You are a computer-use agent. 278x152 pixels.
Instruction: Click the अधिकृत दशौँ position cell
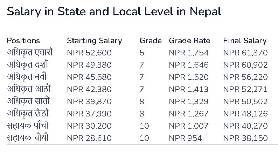(x=27, y=65)
